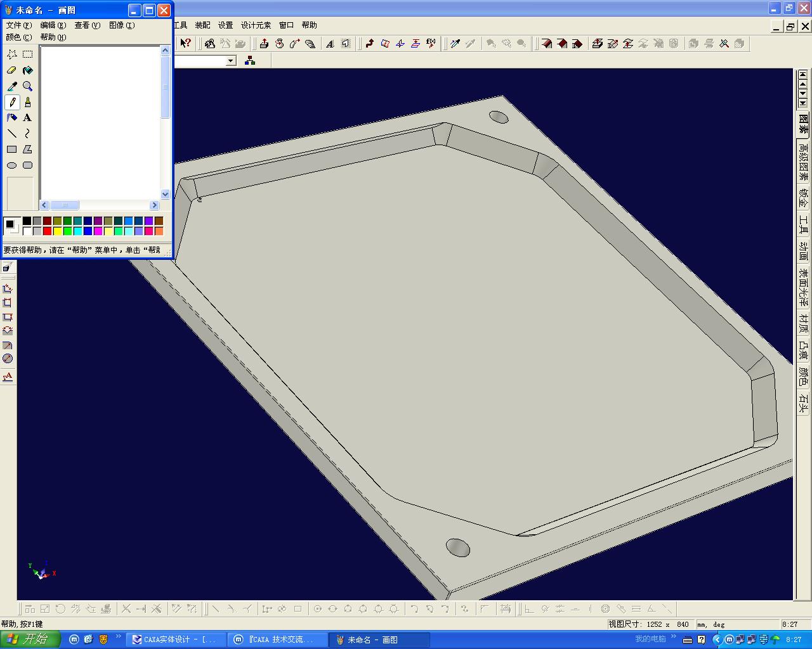The image size is (812, 649).
Task: Select the Rectangle shape tool in Paint
Action: pos(11,150)
